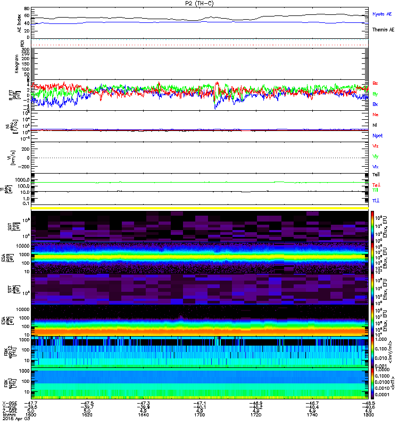Click the dotted zero line in Vi panel
Image resolution: width=399 pixels, height=426 pixels.
click(x=199, y=158)
